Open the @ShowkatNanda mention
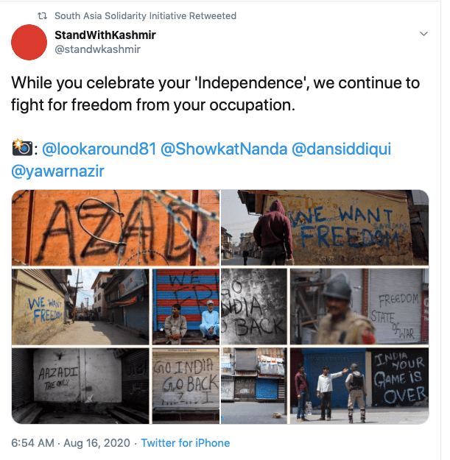 click(x=223, y=149)
